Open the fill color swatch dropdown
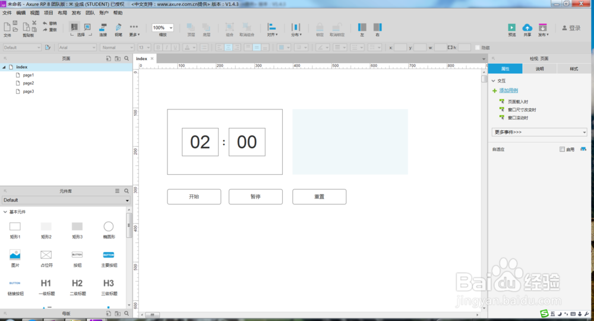This screenshot has height=321, width=594. [284, 48]
